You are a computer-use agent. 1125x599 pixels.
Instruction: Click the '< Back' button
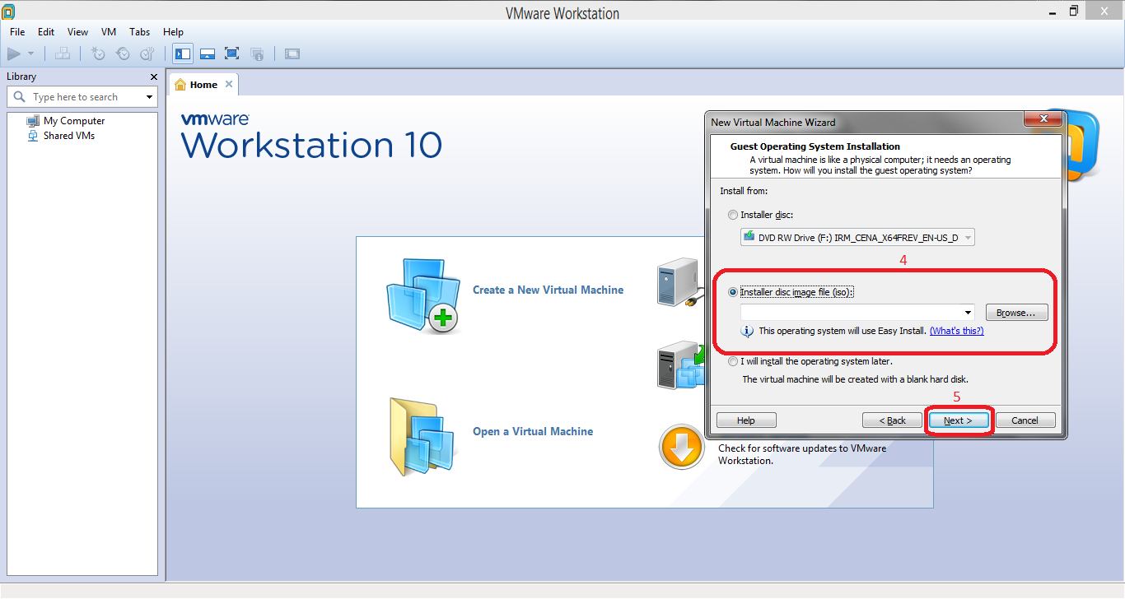click(893, 420)
